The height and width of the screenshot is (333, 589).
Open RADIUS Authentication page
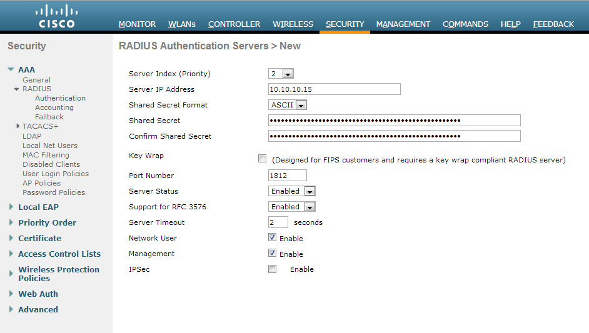pos(60,98)
